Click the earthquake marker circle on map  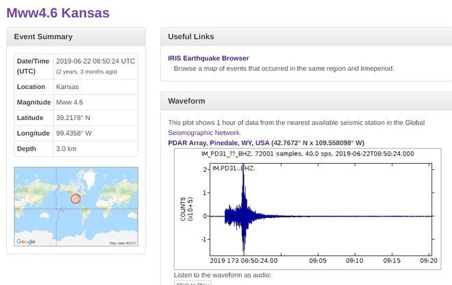coord(75,199)
